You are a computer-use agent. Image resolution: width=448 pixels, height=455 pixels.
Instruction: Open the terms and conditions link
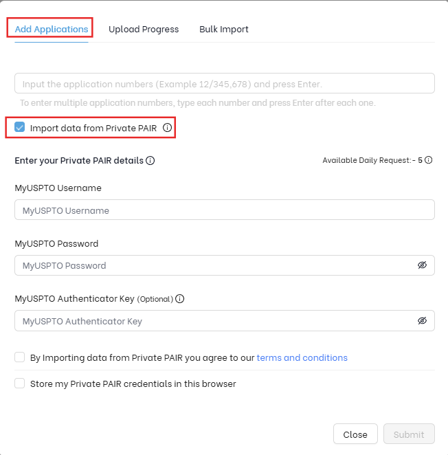click(302, 357)
